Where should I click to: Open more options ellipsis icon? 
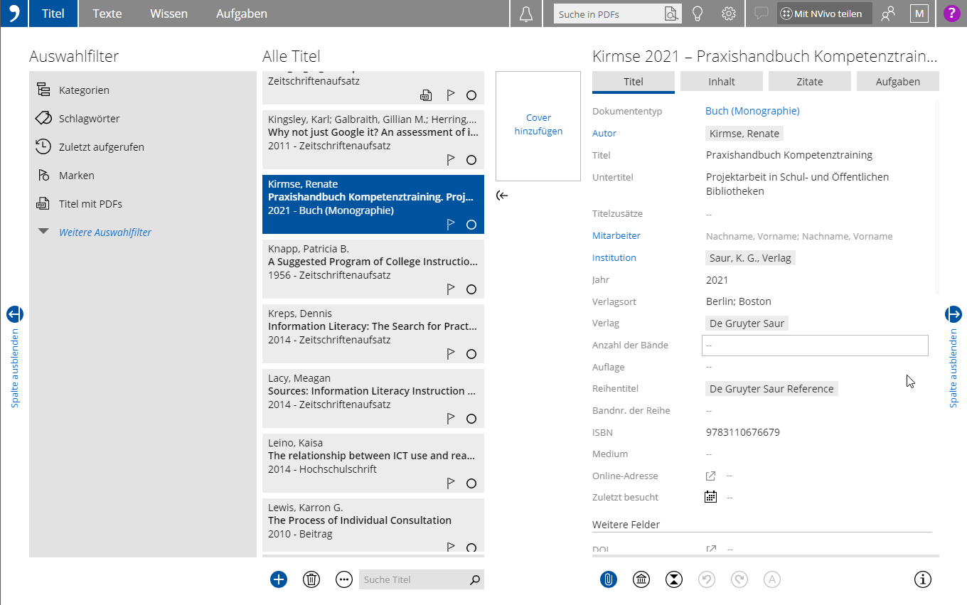pos(344,579)
